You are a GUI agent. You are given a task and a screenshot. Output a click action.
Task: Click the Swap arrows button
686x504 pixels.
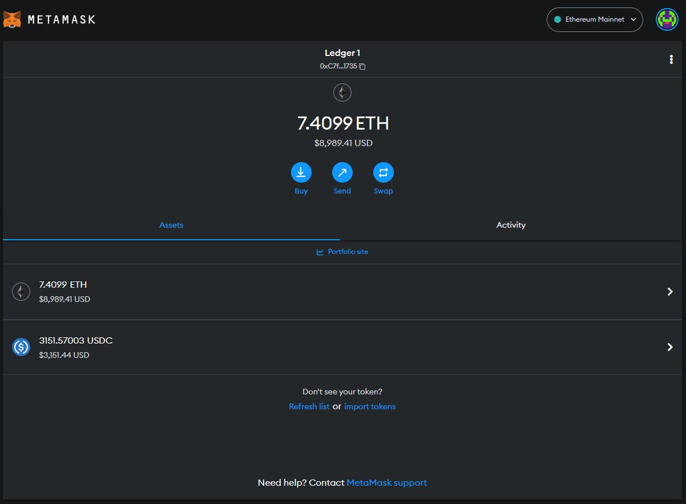384,172
